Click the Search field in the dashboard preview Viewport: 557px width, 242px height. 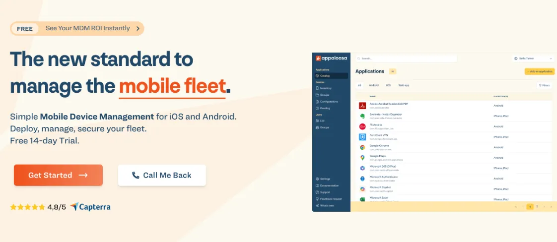point(407,59)
